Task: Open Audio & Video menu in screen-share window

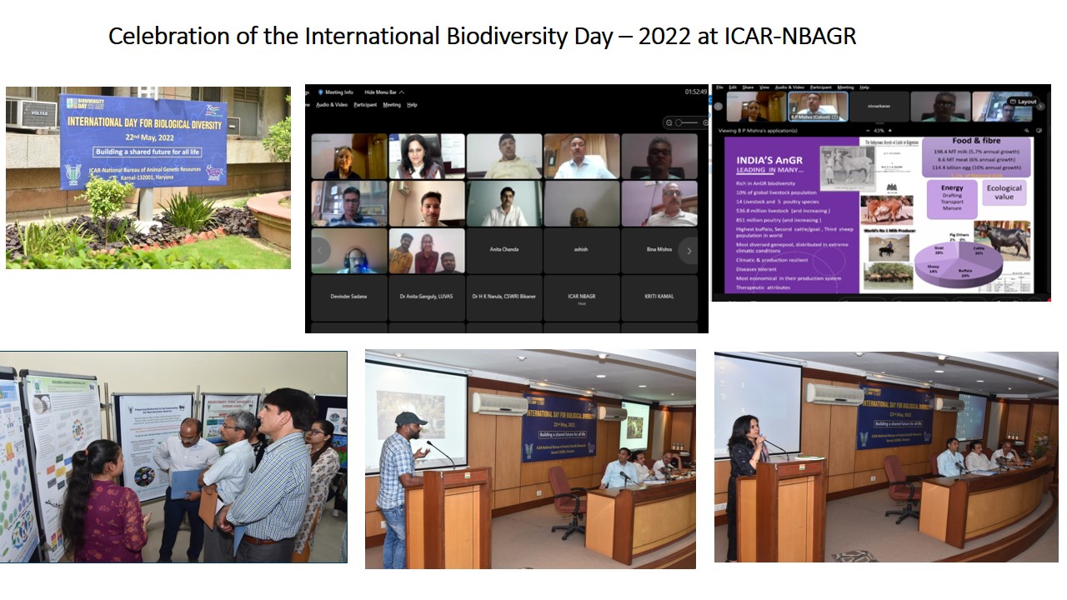Action: (789, 87)
